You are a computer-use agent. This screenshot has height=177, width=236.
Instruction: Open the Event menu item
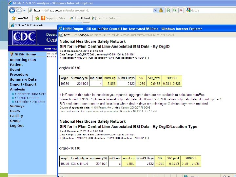click(15, 70)
